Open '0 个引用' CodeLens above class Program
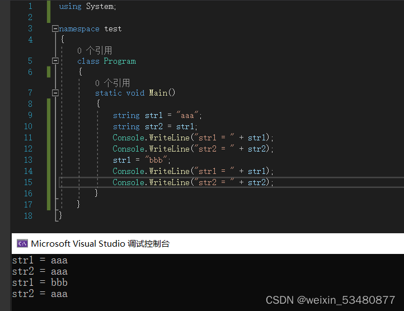The image size is (404, 311). [95, 50]
